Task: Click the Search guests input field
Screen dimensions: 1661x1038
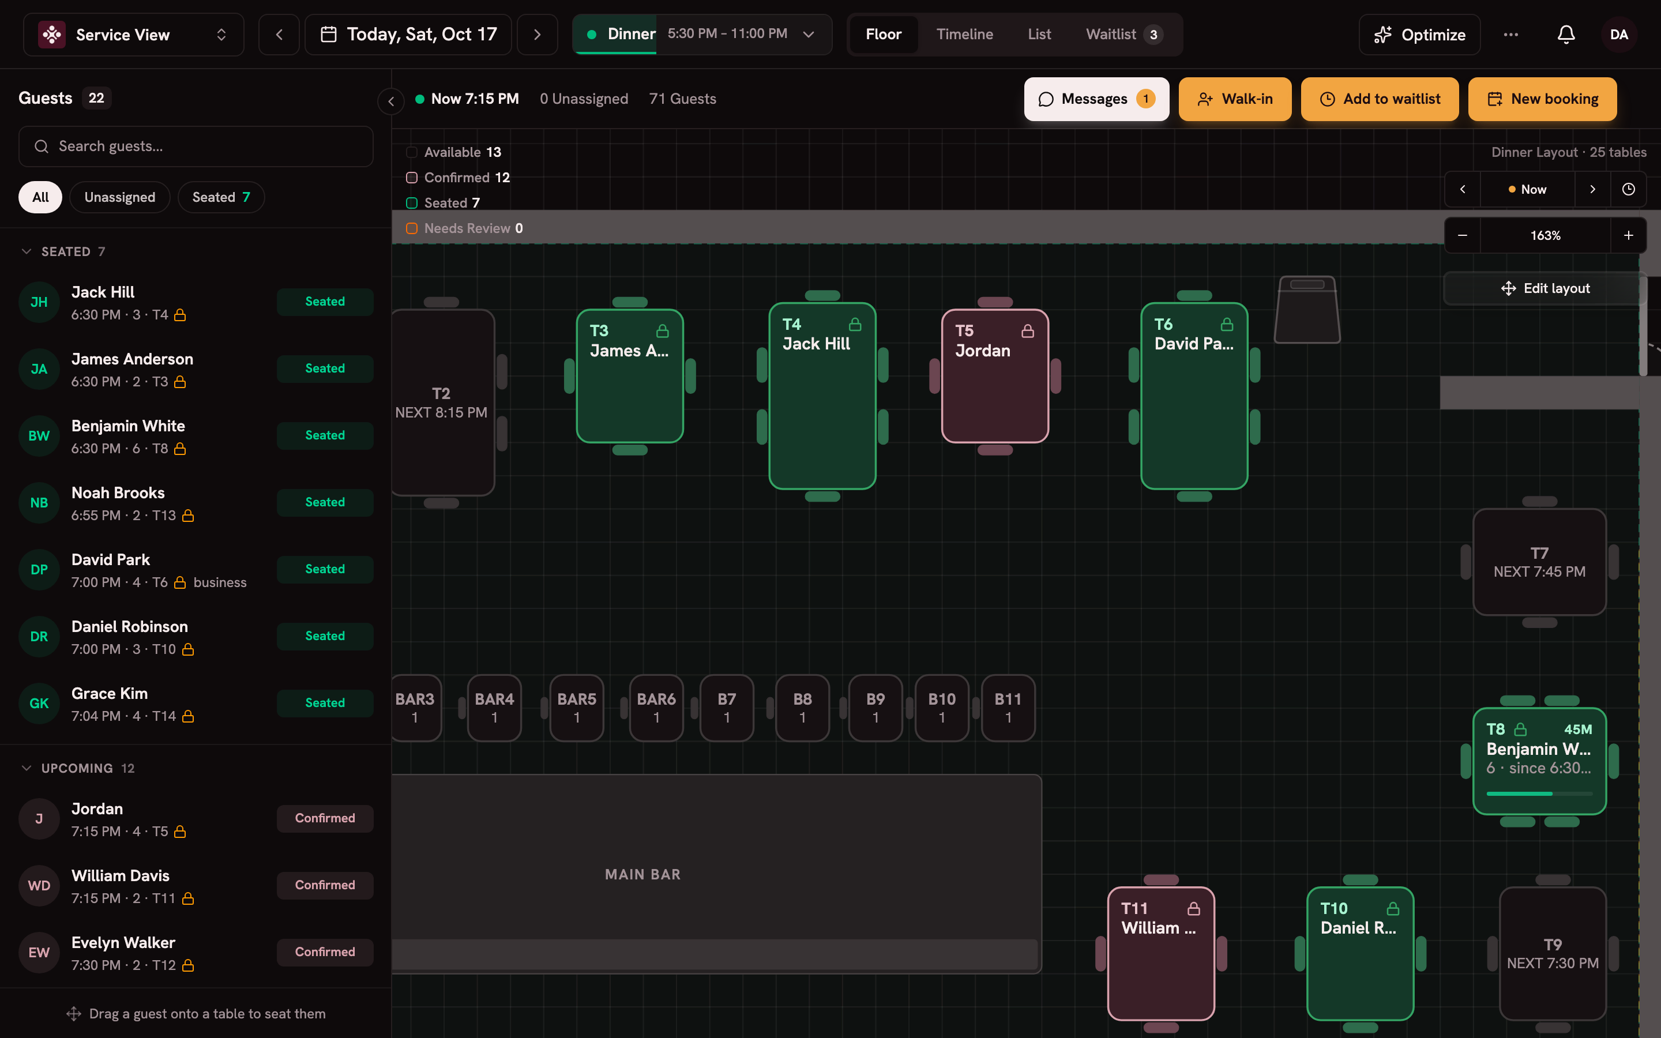Action: click(x=196, y=146)
